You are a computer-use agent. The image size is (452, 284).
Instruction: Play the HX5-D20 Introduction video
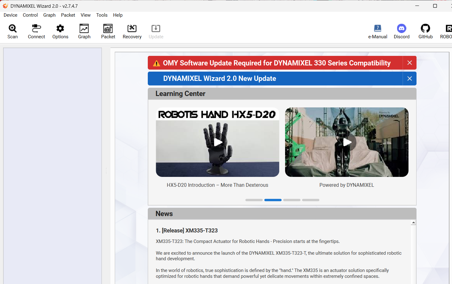[x=218, y=142]
